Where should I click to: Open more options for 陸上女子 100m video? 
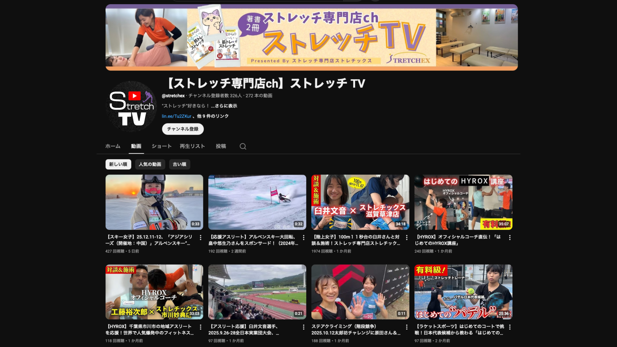click(x=407, y=237)
